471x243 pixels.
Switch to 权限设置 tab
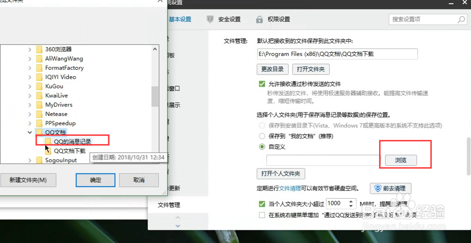point(279,19)
